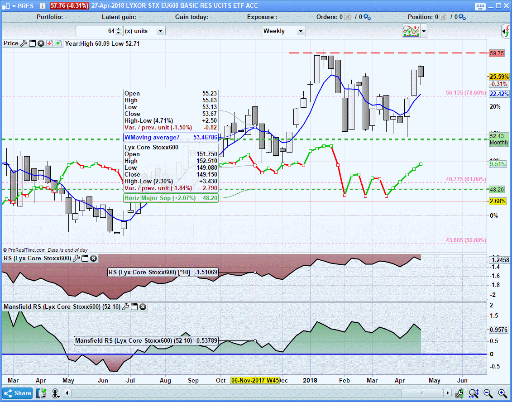The image size is (512, 402).
Task: Click the 56.135 (78.60%) Fibonacci label
Action: click(466, 93)
